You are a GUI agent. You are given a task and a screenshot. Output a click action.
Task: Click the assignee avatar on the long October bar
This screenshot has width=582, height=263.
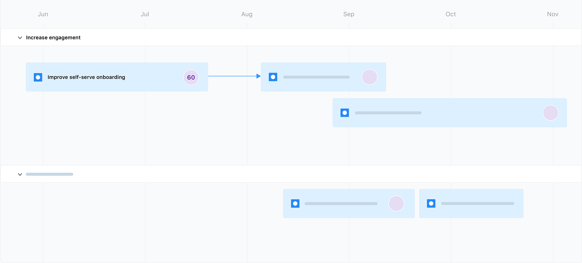(550, 112)
